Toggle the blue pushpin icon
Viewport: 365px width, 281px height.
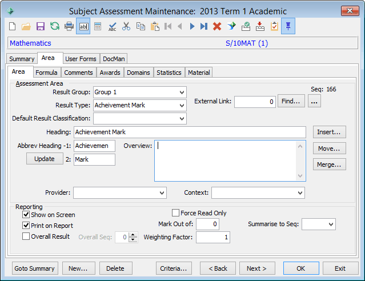coord(288,26)
